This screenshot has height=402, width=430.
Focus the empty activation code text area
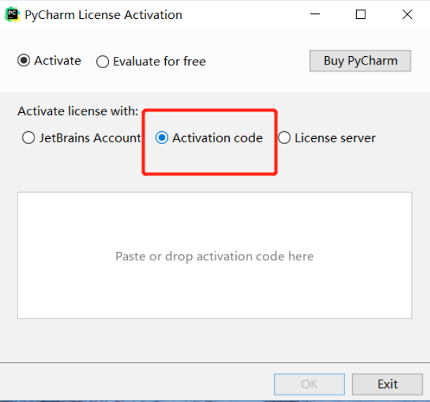[215, 255]
